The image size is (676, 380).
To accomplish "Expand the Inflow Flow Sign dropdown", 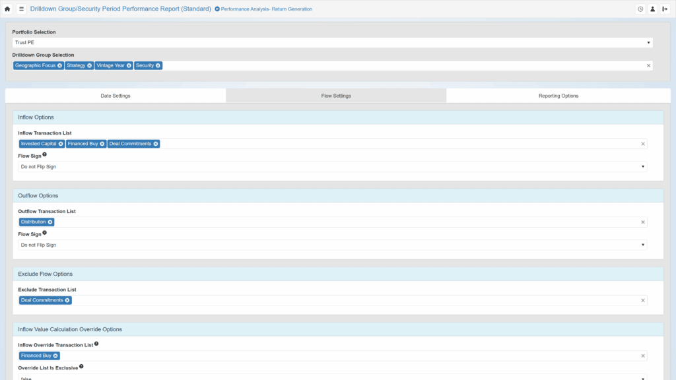I will [332, 167].
